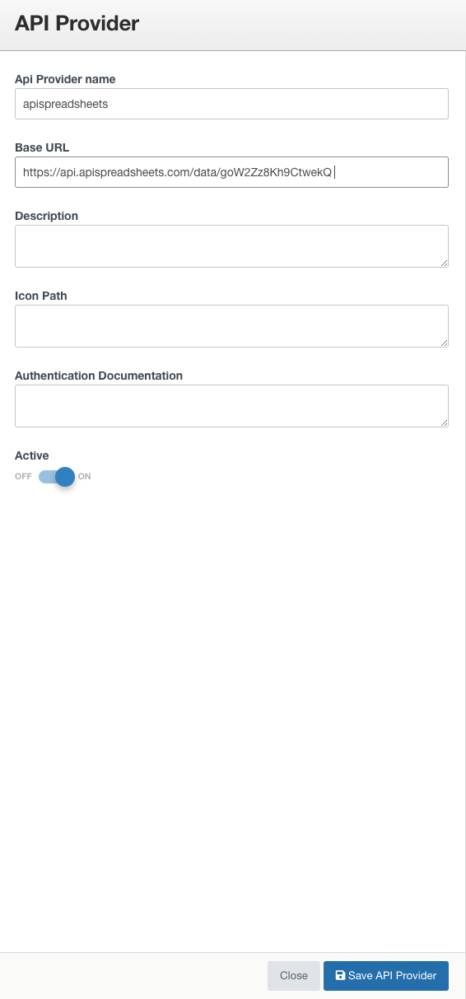
Task: Toggle the Active switch
Action: (57, 476)
